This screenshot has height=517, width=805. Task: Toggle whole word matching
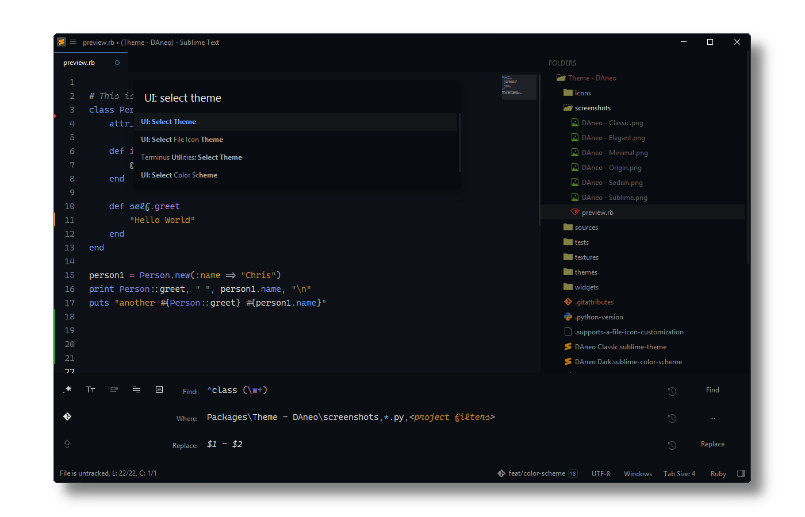pos(113,389)
